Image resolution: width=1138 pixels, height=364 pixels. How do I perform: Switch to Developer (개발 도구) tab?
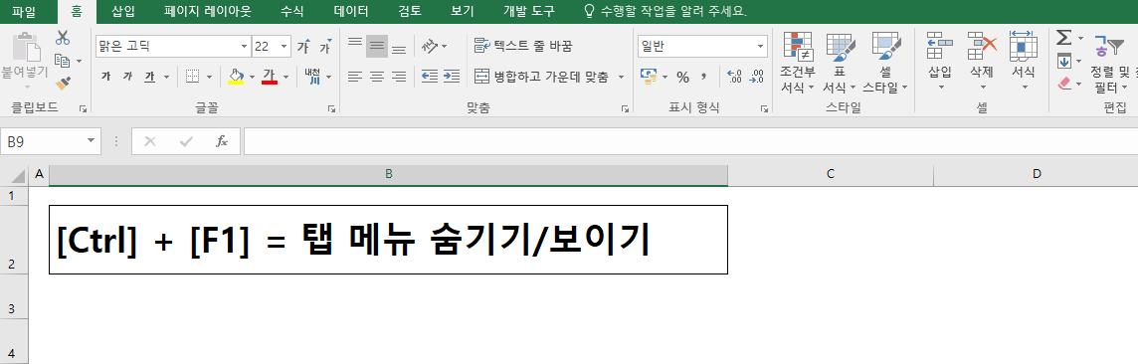529,11
